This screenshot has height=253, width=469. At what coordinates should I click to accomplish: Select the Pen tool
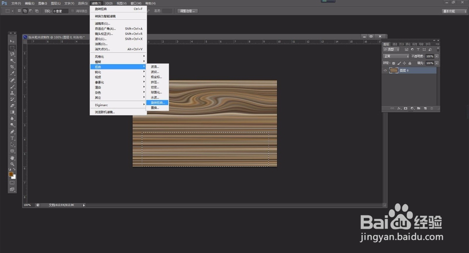pyautogui.click(x=12, y=132)
